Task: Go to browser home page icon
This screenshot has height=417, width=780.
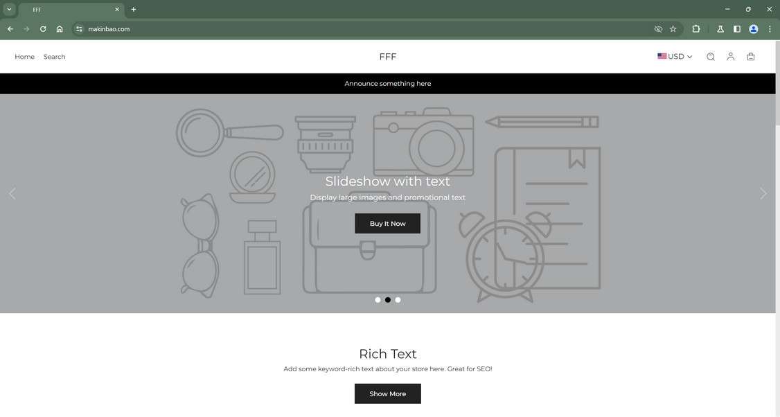Action: click(x=60, y=29)
